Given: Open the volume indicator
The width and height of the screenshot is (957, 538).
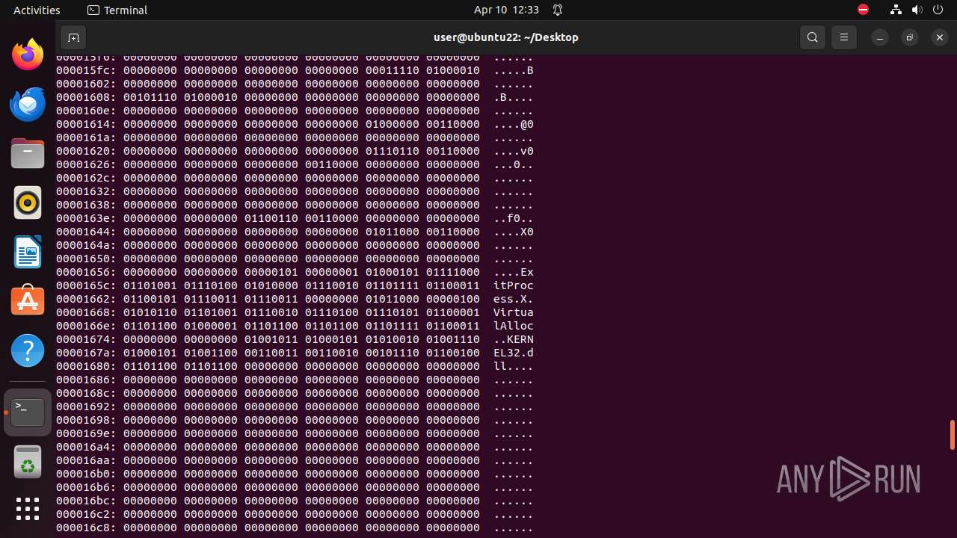Looking at the screenshot, I should pos(917,10).
